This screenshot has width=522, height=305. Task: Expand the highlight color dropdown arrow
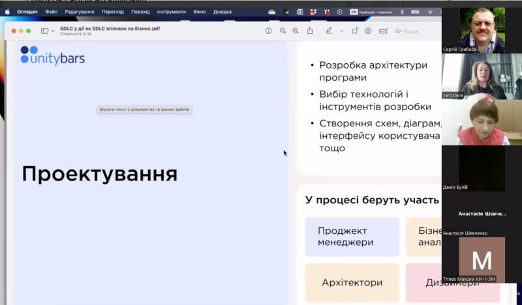click(341, 31)
